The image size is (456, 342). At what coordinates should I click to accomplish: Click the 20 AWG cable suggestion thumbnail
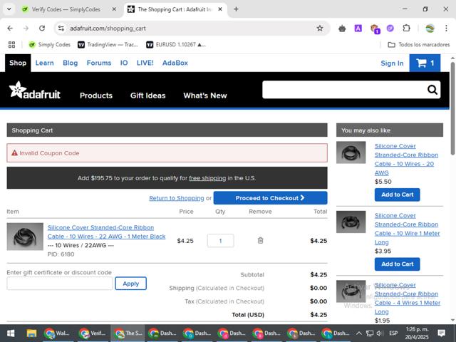[351, 152]
